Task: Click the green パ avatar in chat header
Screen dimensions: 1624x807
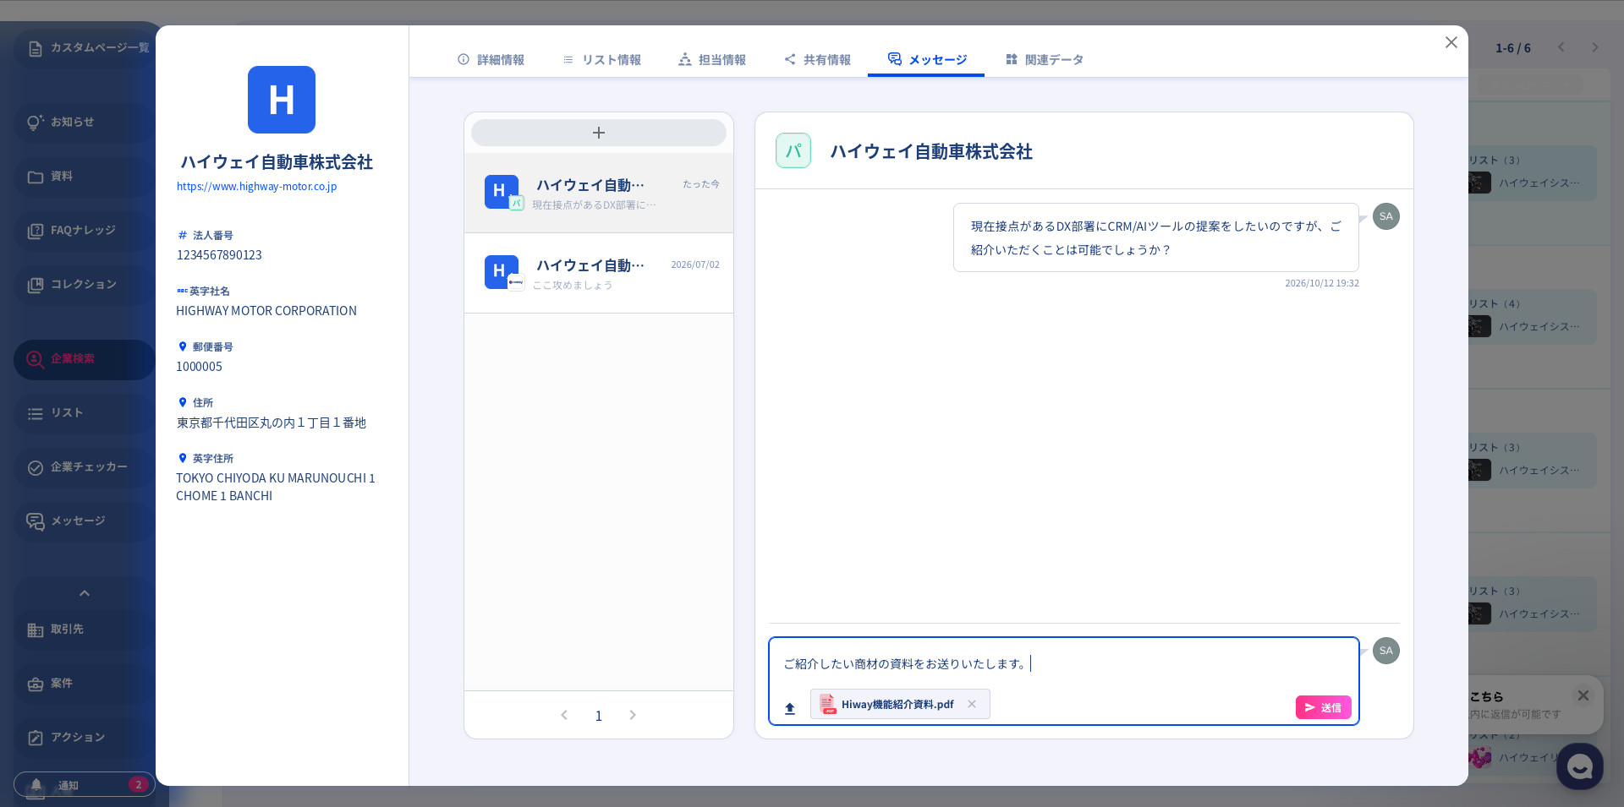Action: [x=793, y=150]
